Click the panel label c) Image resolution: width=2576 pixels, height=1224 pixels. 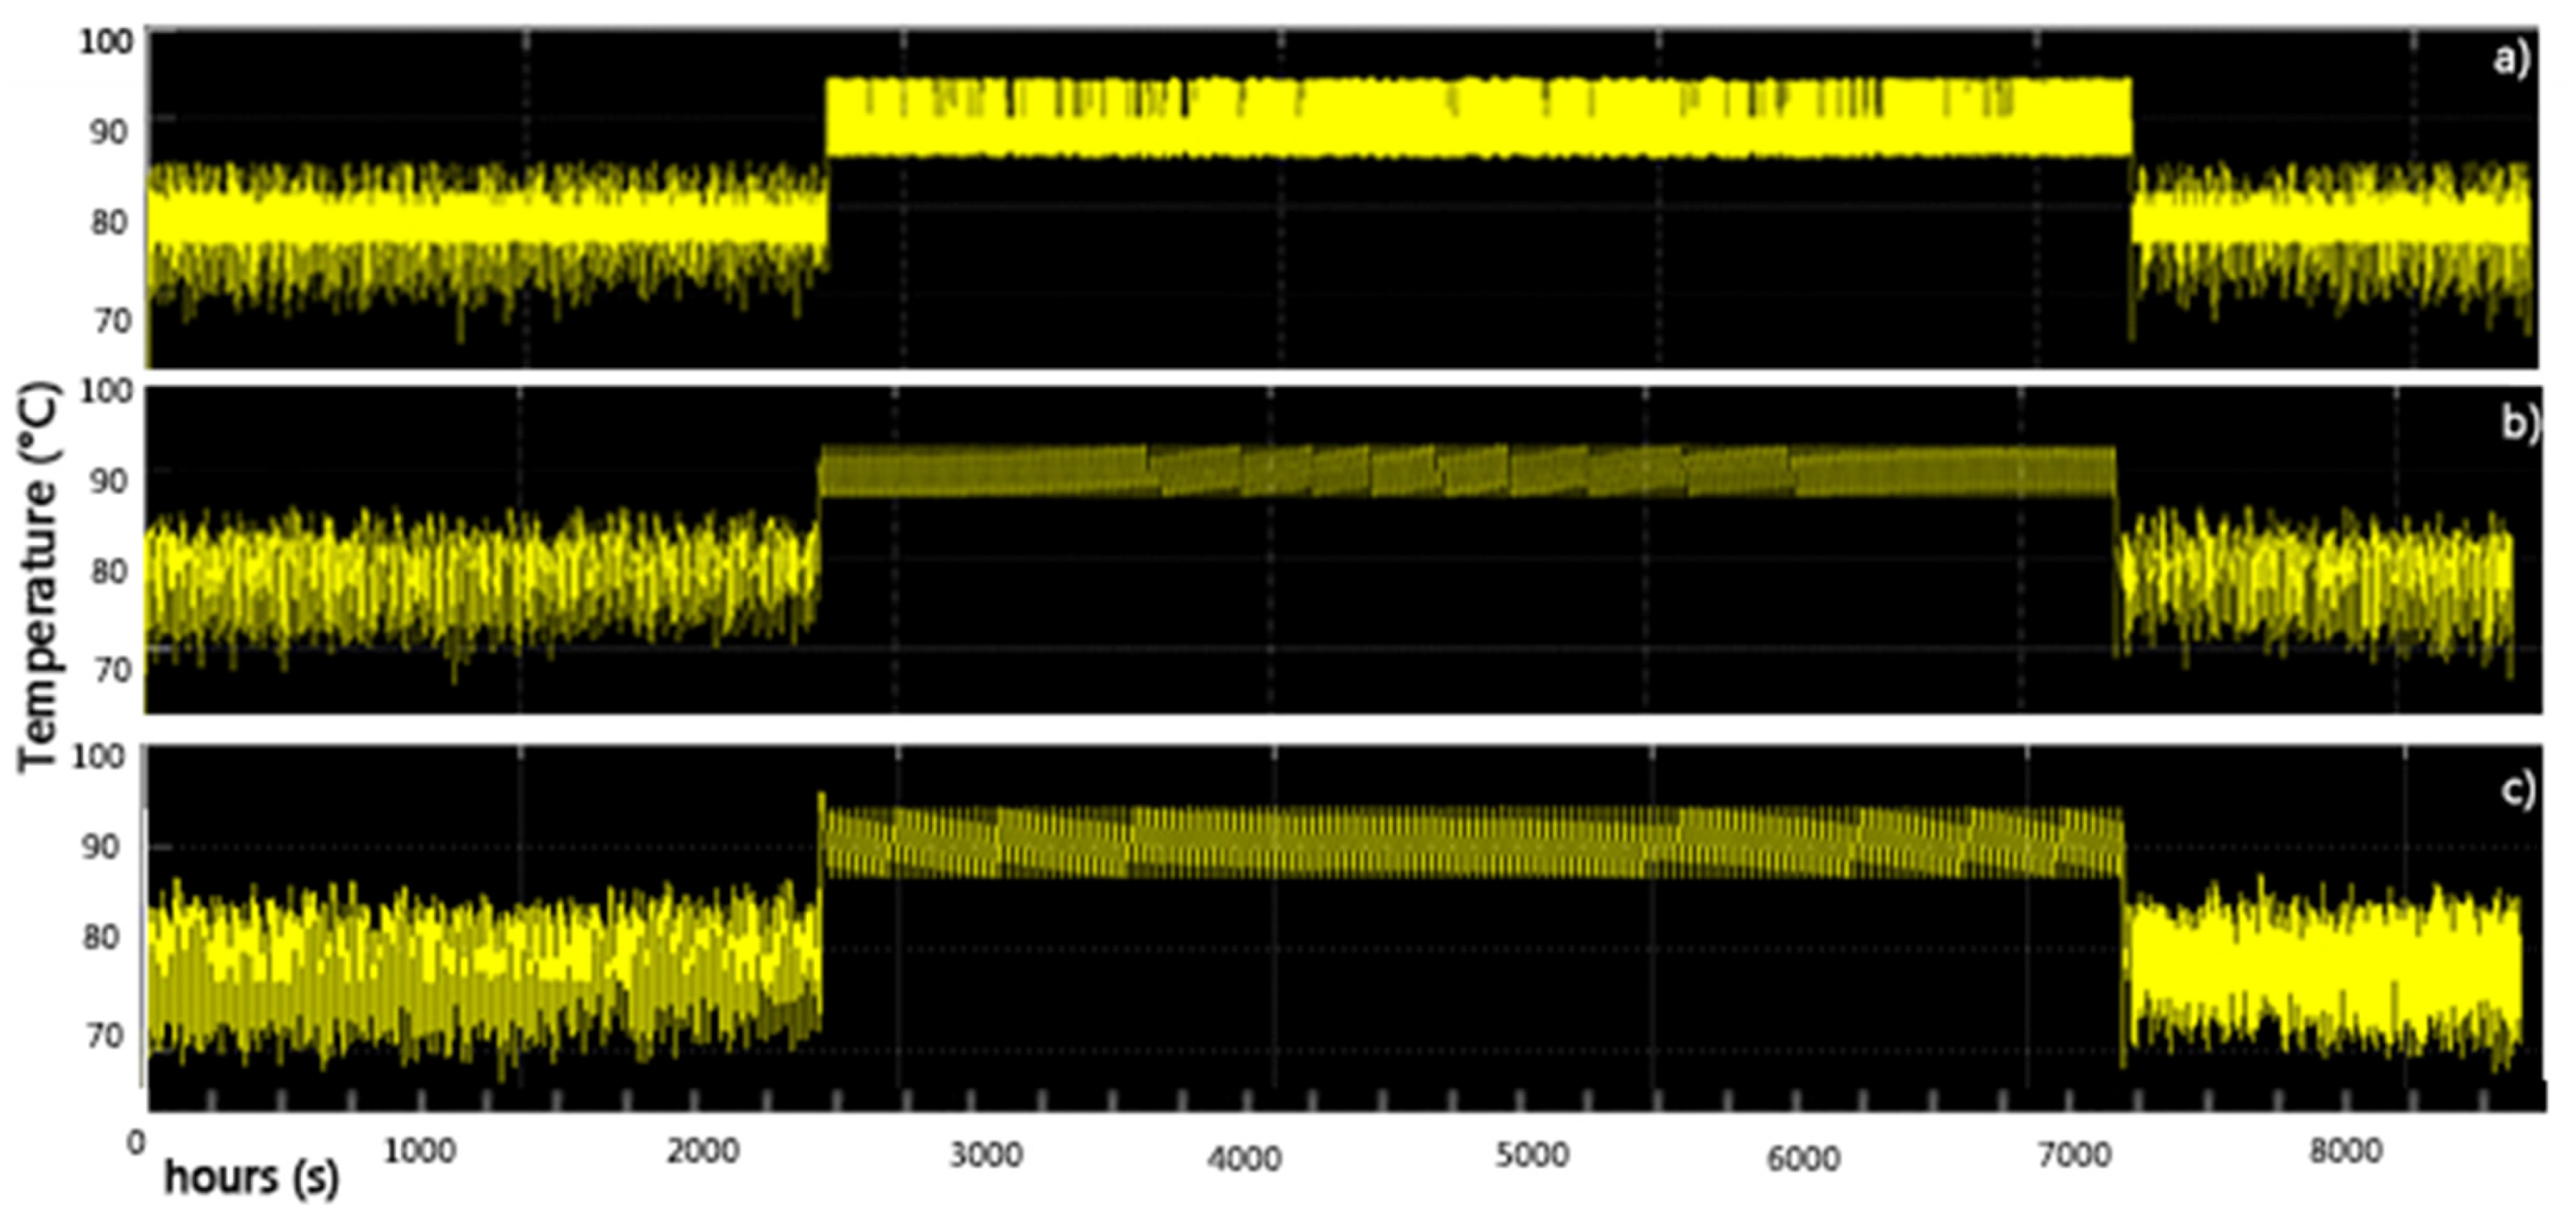tap(2518, 789)
